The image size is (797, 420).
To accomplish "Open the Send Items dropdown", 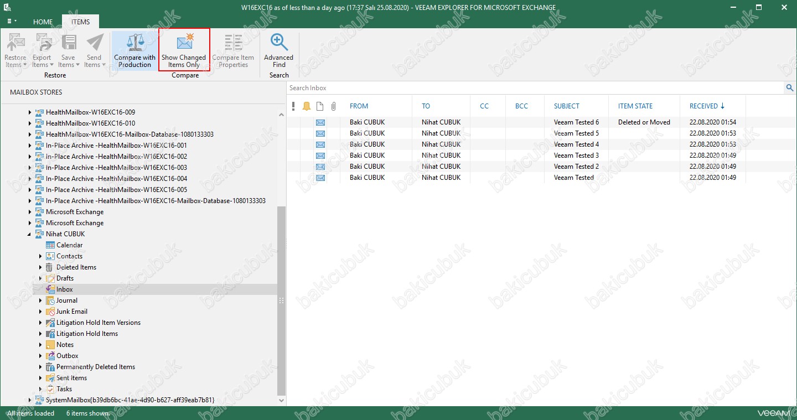I will pyautogui.click(x=94, y=50).
